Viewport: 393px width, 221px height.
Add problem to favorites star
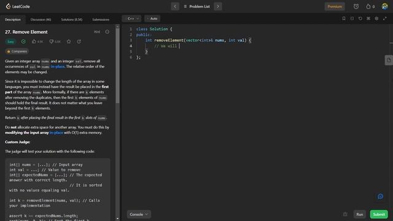69,42
